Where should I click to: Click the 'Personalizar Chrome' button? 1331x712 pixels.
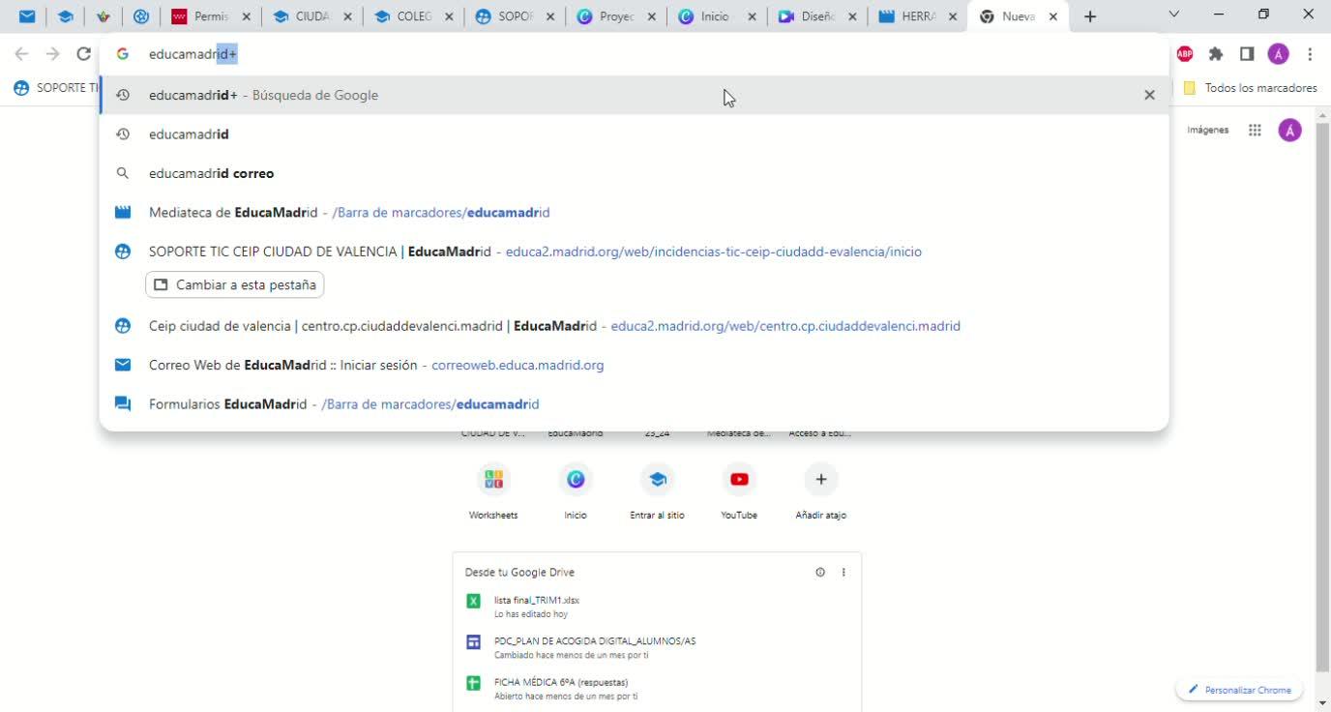click(1239, 690)
